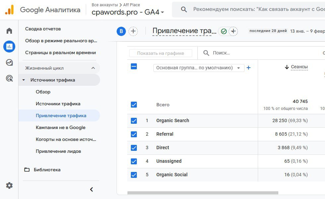Click the horizontal scrollbar below the table
325x199 pixels.
[x=202, y=193]
